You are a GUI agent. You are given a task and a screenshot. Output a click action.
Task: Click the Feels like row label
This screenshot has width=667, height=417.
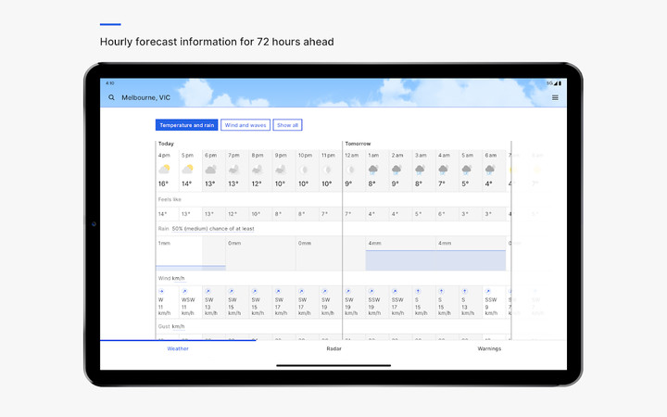[x=170, y=199]
